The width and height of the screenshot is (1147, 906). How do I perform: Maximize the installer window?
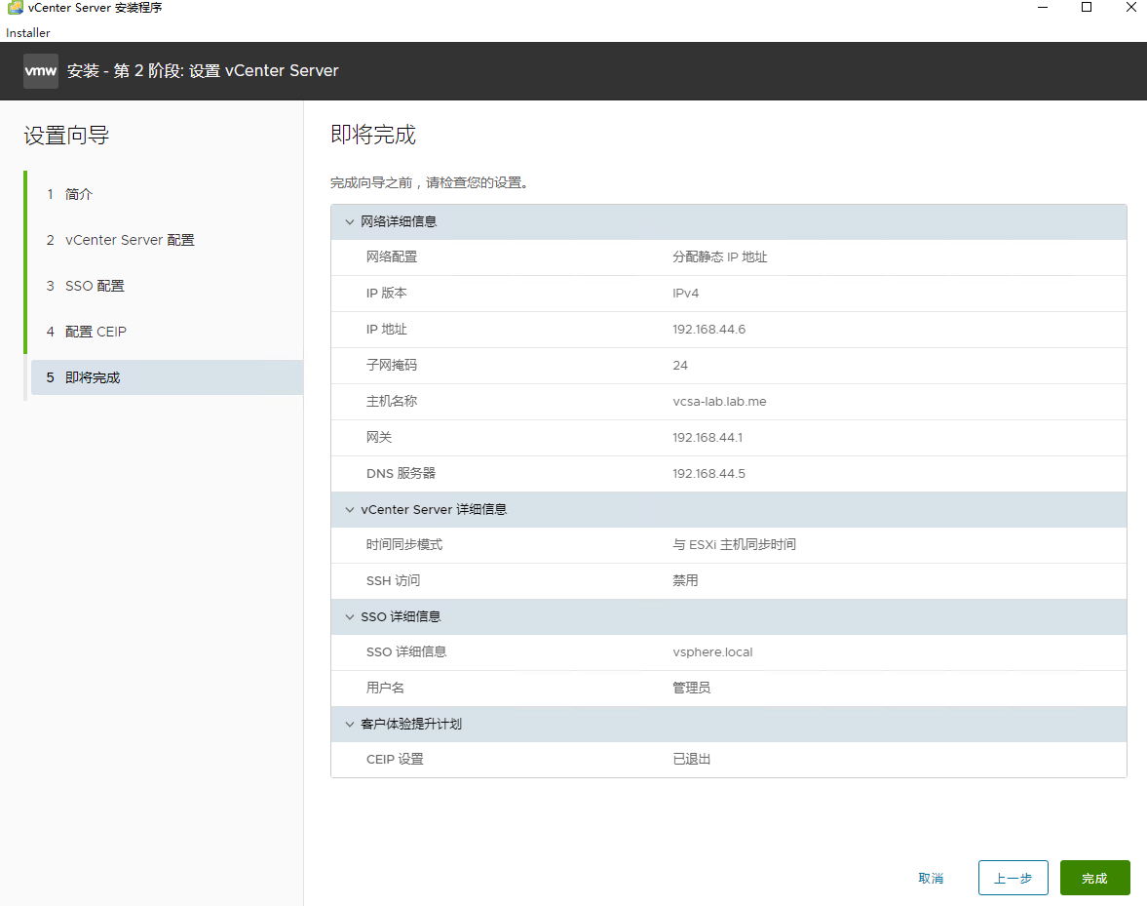click(1087, 8)
